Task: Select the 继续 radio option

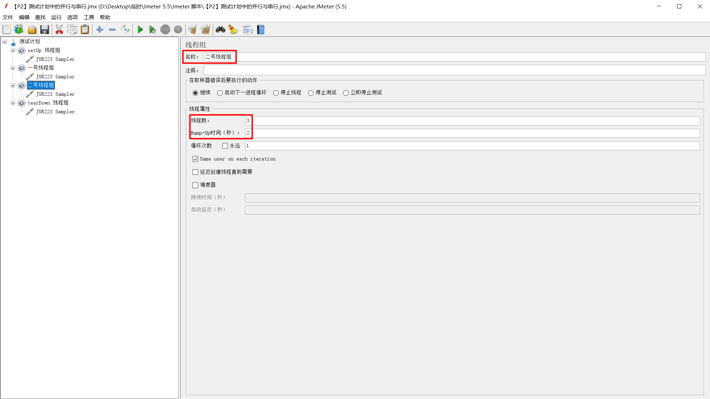Action: [x=195, y=93]
